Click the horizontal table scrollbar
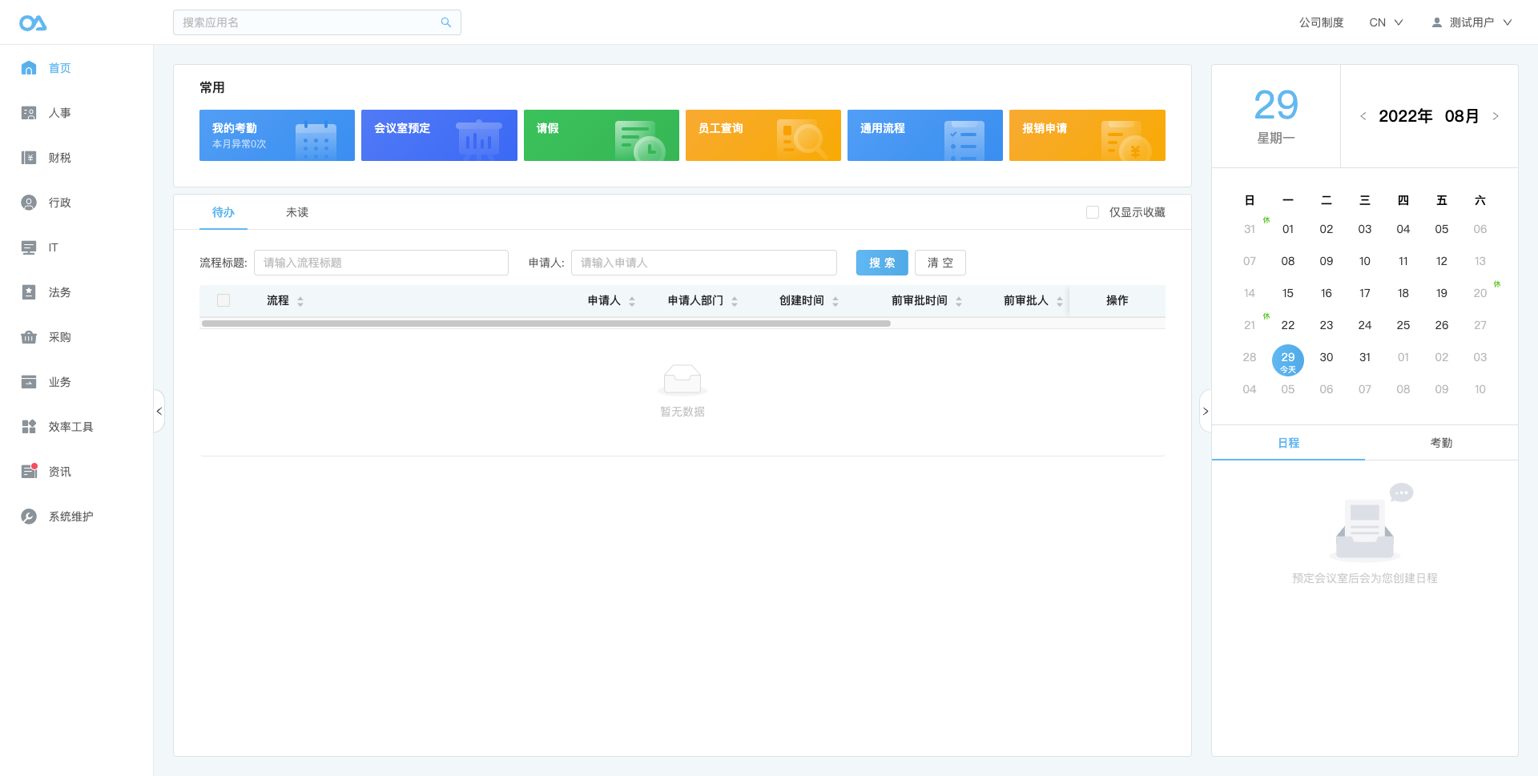Viewport: 1538px width, 776px height. point(546,324)
